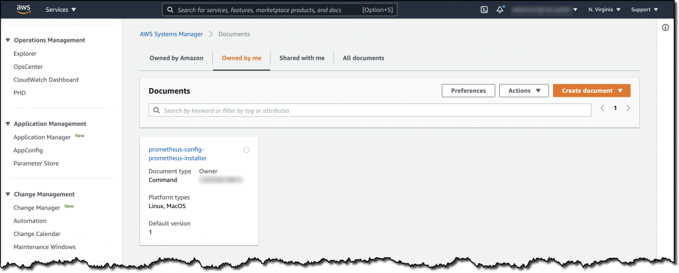Open PHD in the sidebar

pyautogui.click(x=20, y=93)
